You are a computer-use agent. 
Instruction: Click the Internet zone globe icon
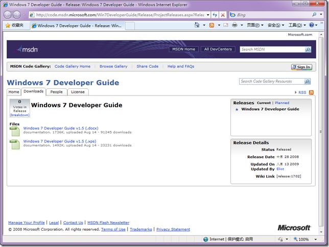point(206,239)
